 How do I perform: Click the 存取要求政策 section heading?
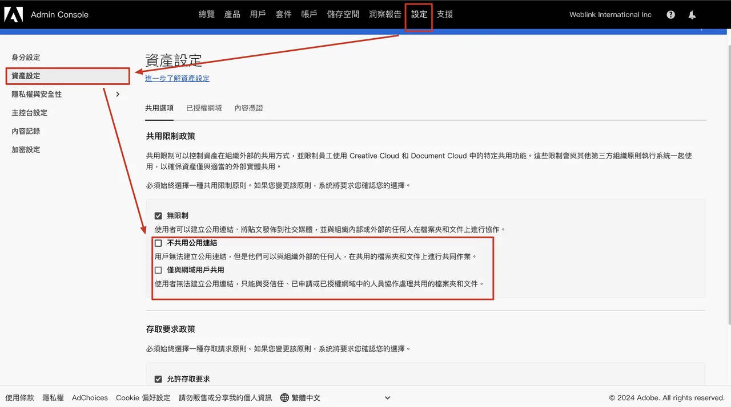point(171,329)
